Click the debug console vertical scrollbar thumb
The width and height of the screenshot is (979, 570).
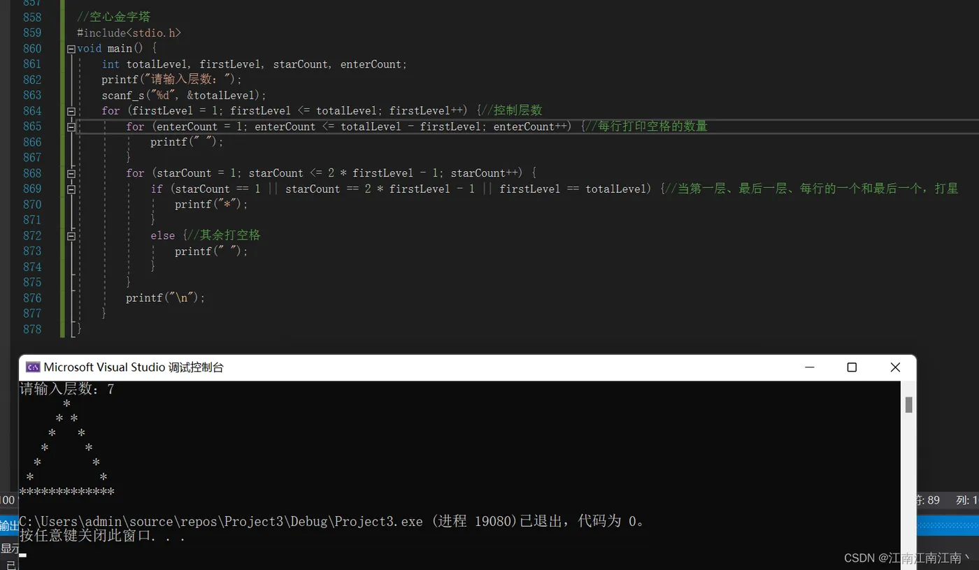click(x=908, y=404)
